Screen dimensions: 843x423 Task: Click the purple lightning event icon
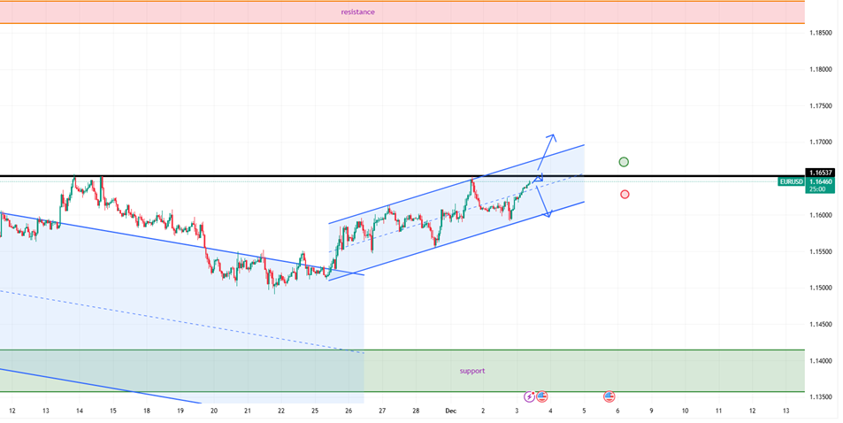click(530, 397)
